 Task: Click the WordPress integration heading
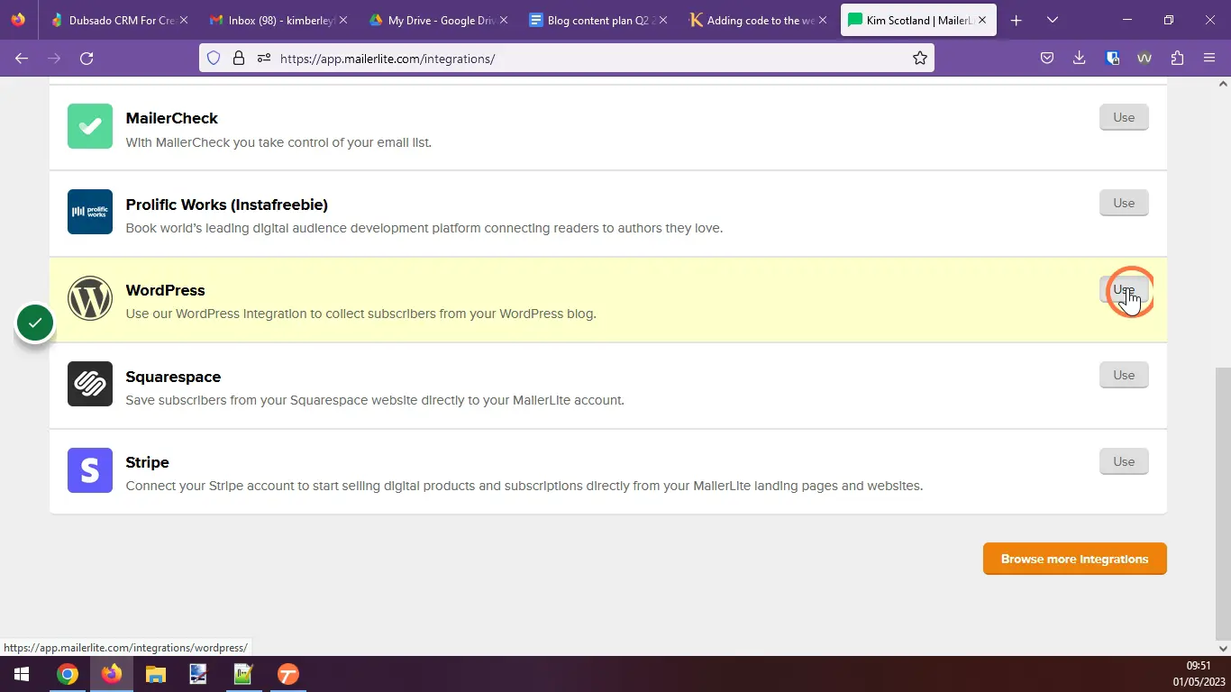[x=165, y=290]
